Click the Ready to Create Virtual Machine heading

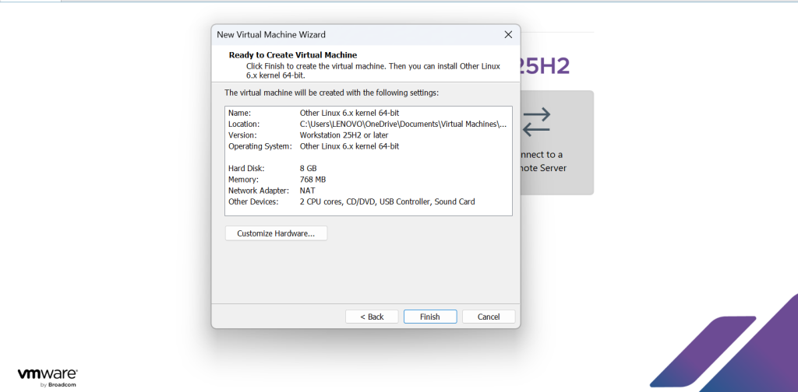(292, 55)
